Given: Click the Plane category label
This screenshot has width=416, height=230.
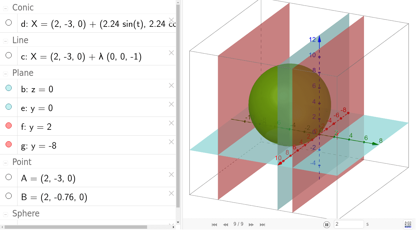Looking at the screenshot, I should click(23, 73).
